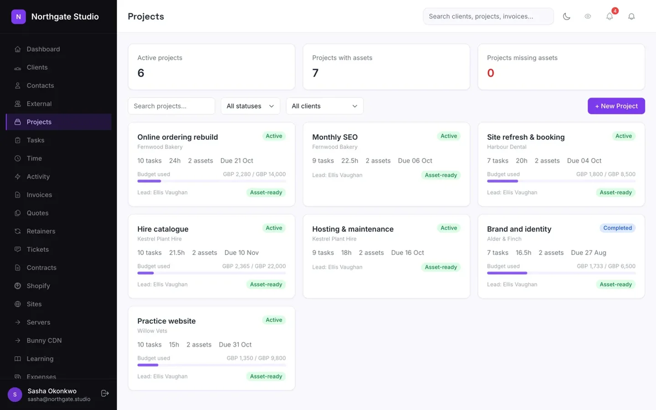The image size is (656, 410).
Task: Open the All clients dropdown
Action: [324, 106]
